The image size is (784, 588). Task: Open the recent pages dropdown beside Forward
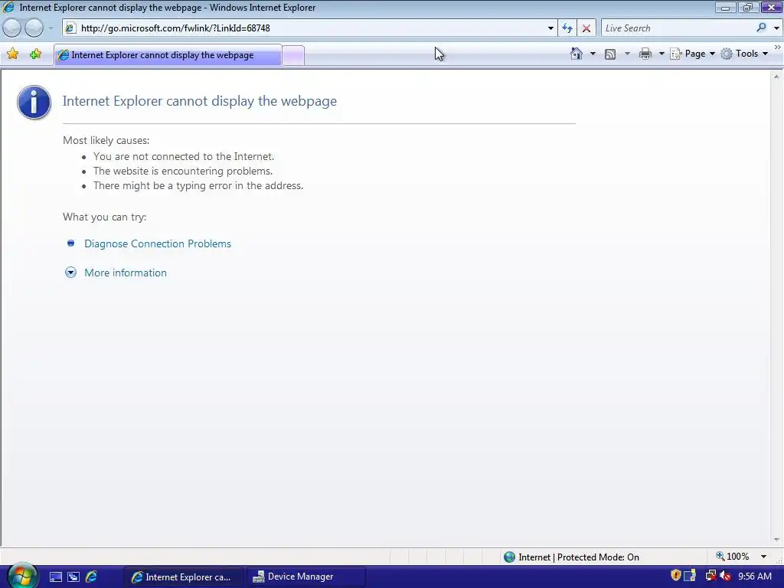click(51, 28)
